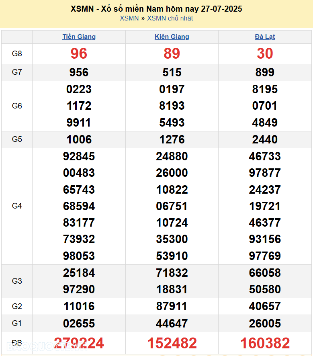Select the G8 row label
Viewport: 313px width, 356px height.
[17, 53]
